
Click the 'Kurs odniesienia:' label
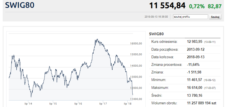(164, 42)
